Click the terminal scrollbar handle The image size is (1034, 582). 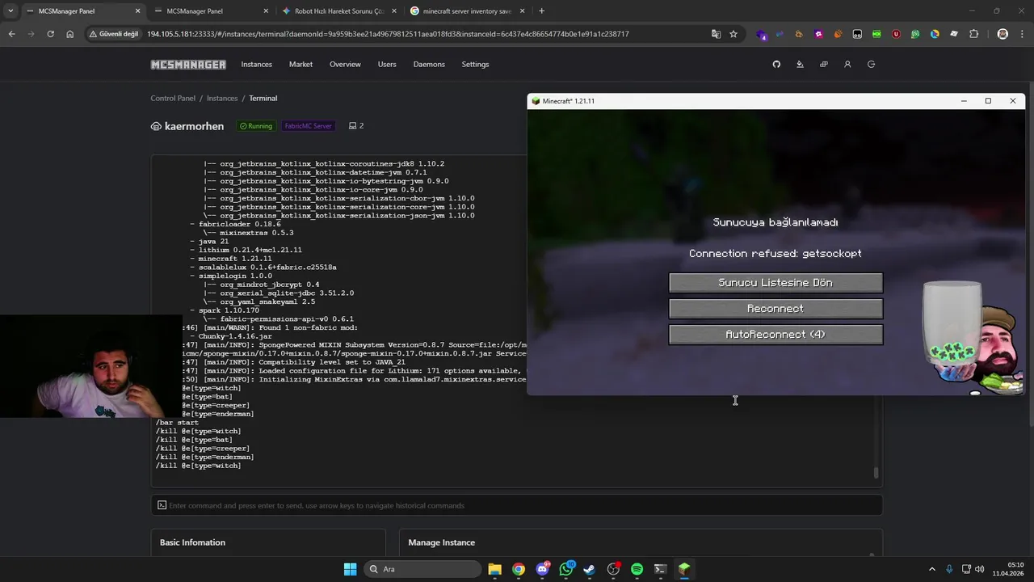[876, 473]
